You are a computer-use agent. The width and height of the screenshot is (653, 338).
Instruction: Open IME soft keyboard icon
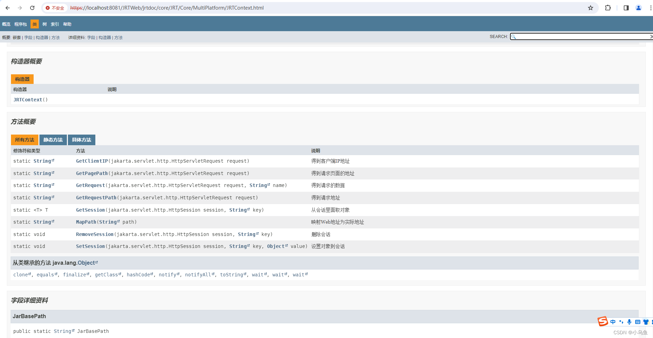(638, 322)
